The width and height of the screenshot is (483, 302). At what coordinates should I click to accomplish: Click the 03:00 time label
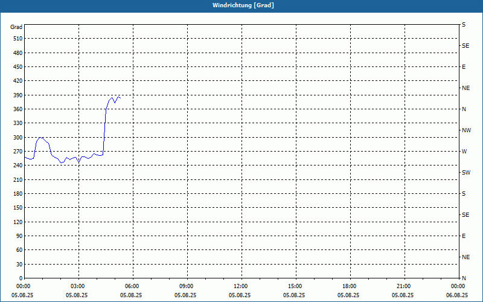pyautogui.click(x=78, y=286)
